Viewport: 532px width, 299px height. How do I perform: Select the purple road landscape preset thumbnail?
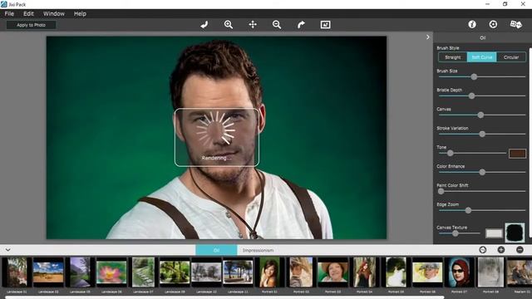[x=80, y=272]
